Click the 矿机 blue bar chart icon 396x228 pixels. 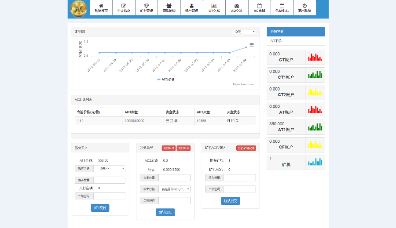[315, 162]
